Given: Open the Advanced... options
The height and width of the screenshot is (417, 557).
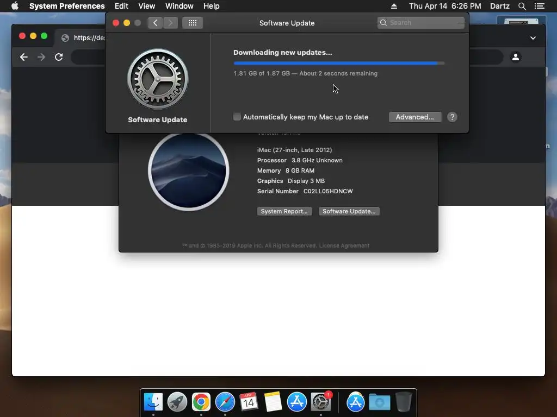Looking at the screenshot, I should coord(415,117).
